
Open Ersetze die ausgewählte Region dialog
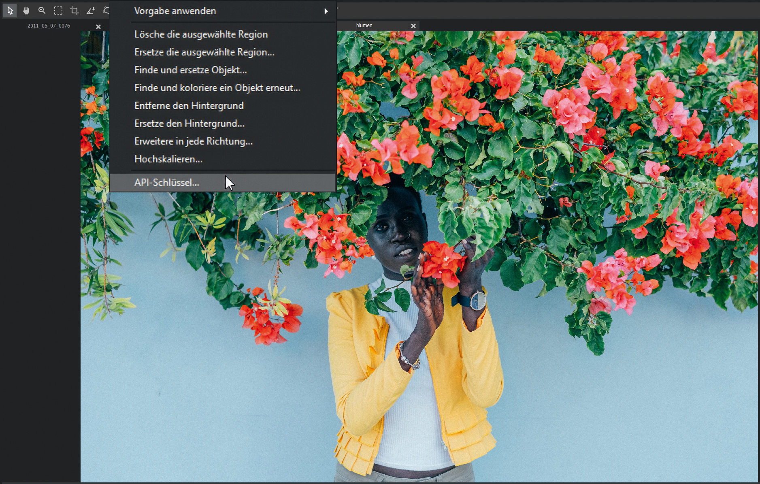click(x=204, y=52)
